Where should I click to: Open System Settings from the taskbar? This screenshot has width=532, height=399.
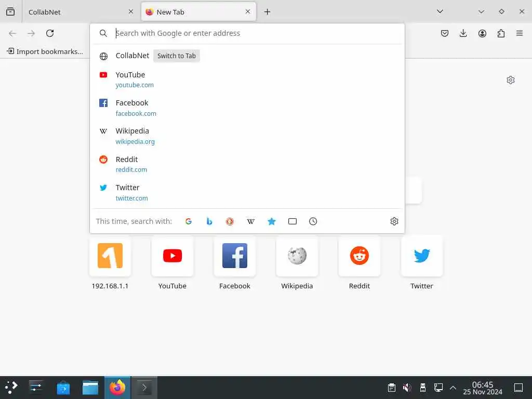(36, 388)
